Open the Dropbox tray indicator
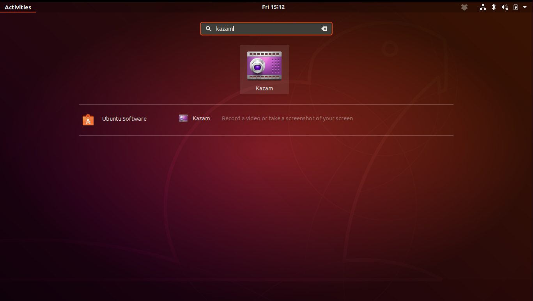This screenshot has width=533, height=301. 464,7
